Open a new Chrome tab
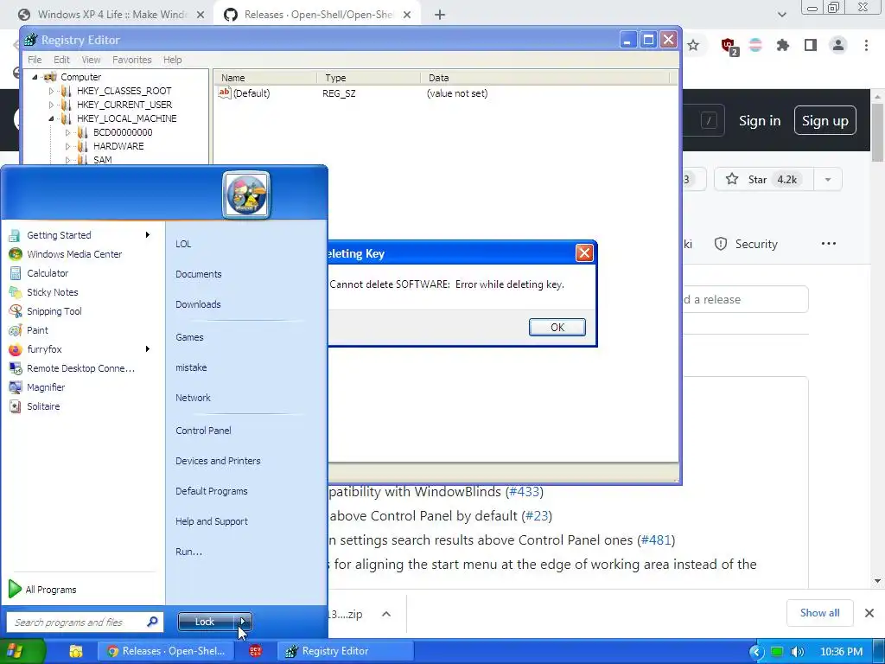 440,16
